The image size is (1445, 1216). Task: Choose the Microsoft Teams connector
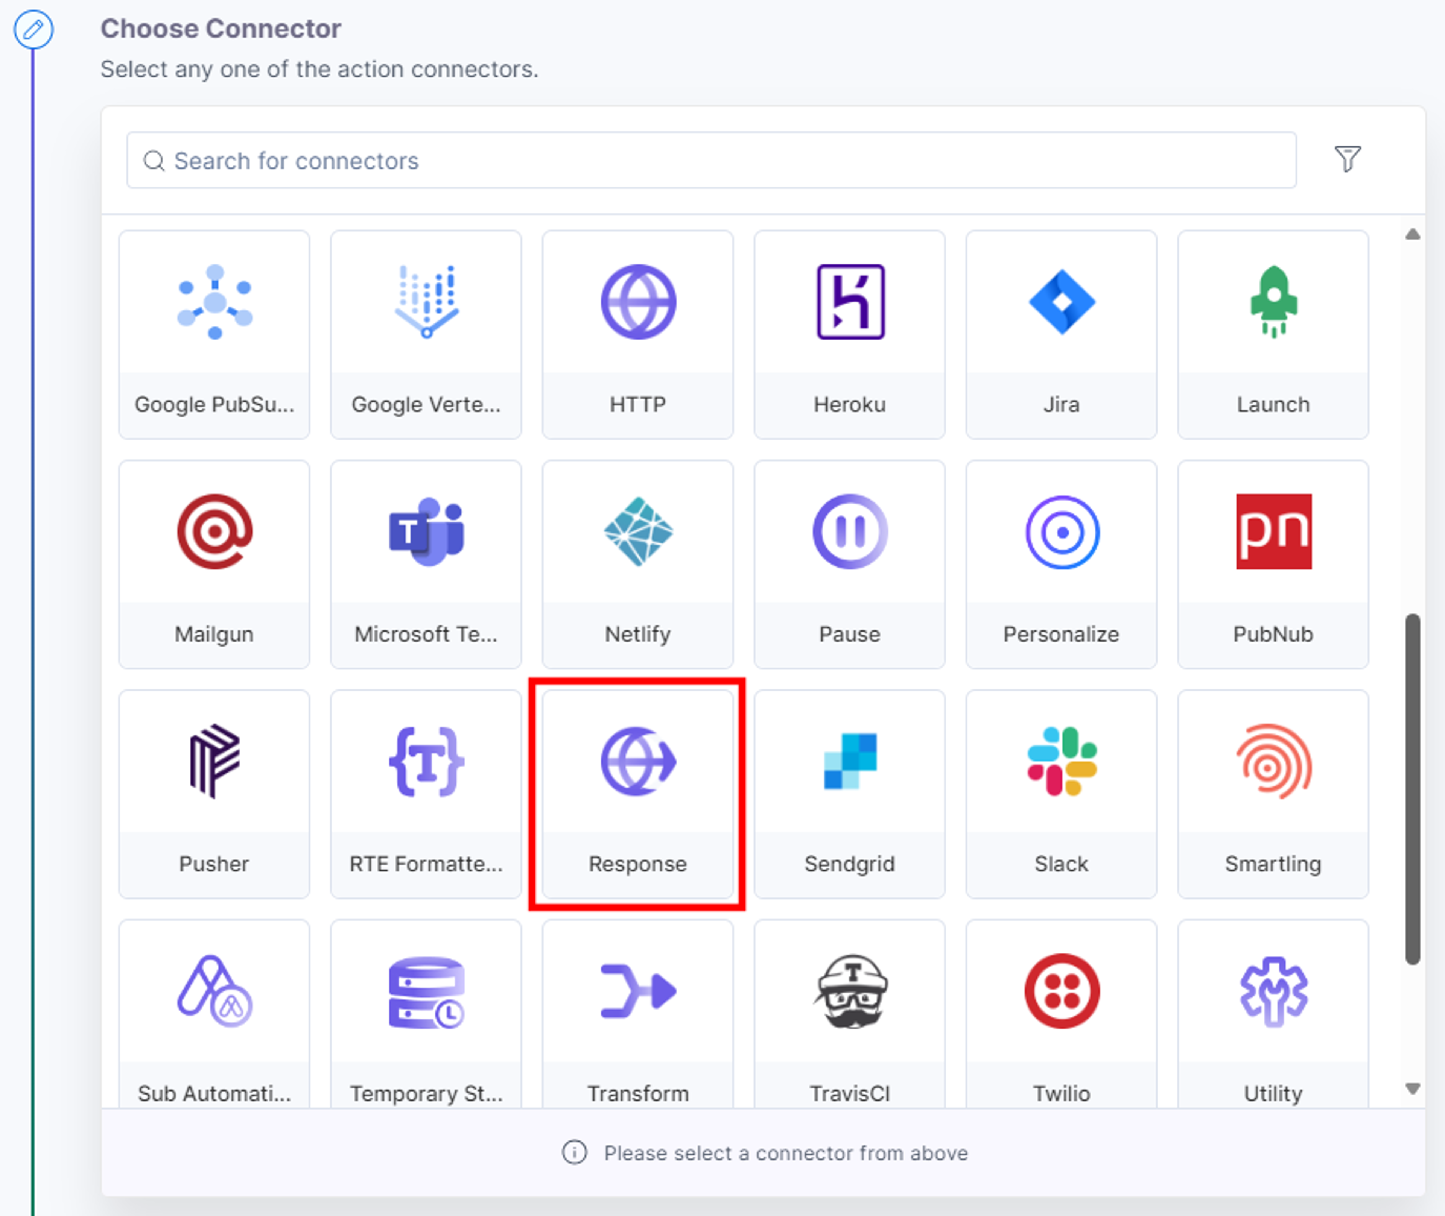point(426,564)
